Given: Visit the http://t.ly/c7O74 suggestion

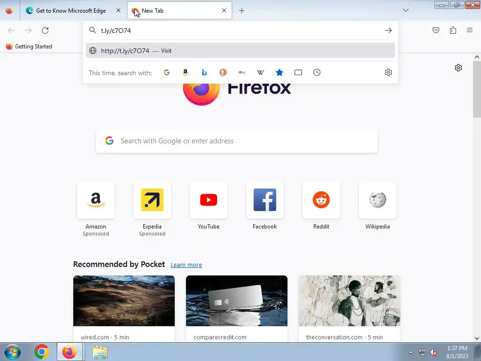Looking at the screenshot, I should (240, 51).
